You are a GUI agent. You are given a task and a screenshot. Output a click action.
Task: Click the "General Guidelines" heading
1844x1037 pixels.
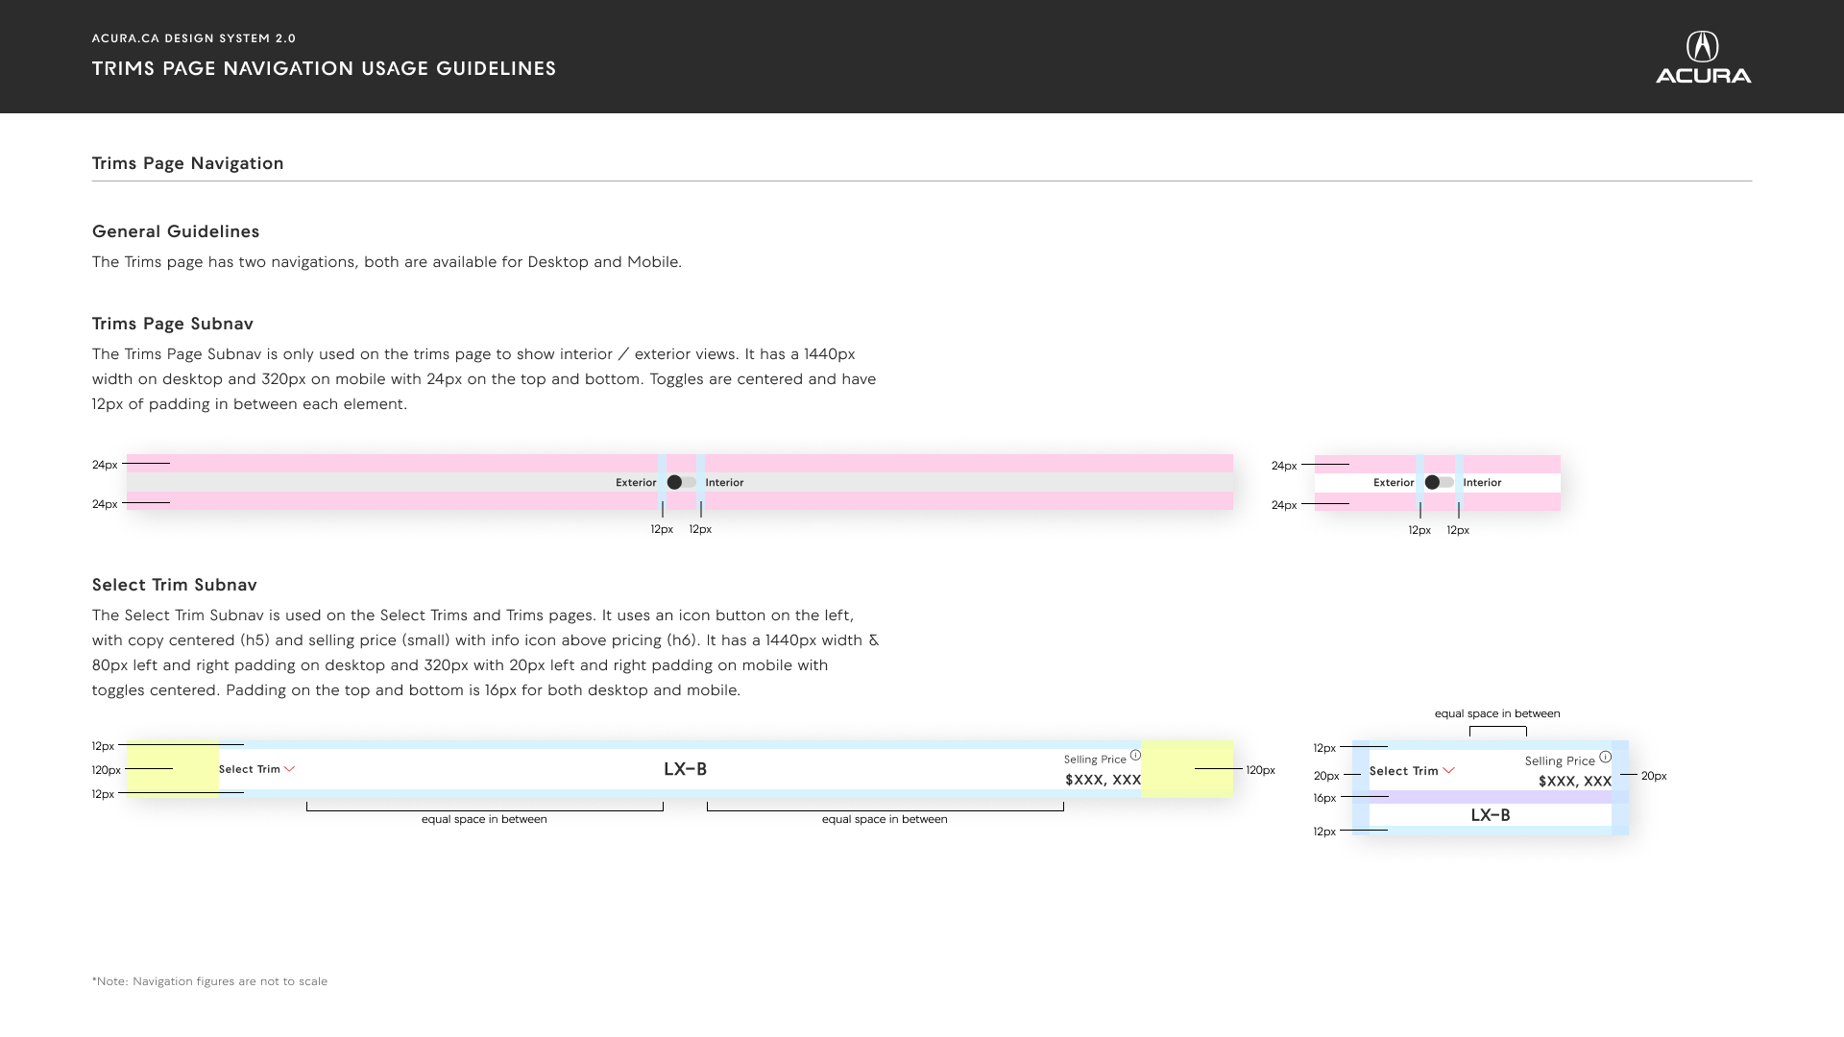[176, 231]
